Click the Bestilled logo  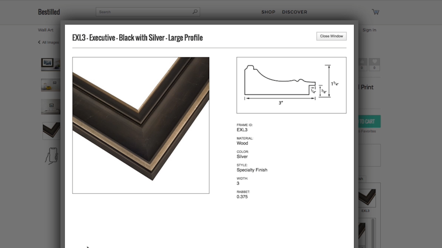tap(49, 12)
